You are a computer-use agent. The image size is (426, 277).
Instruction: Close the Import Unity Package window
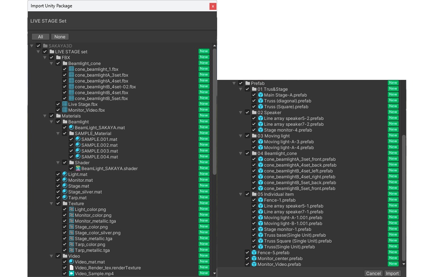213,6
